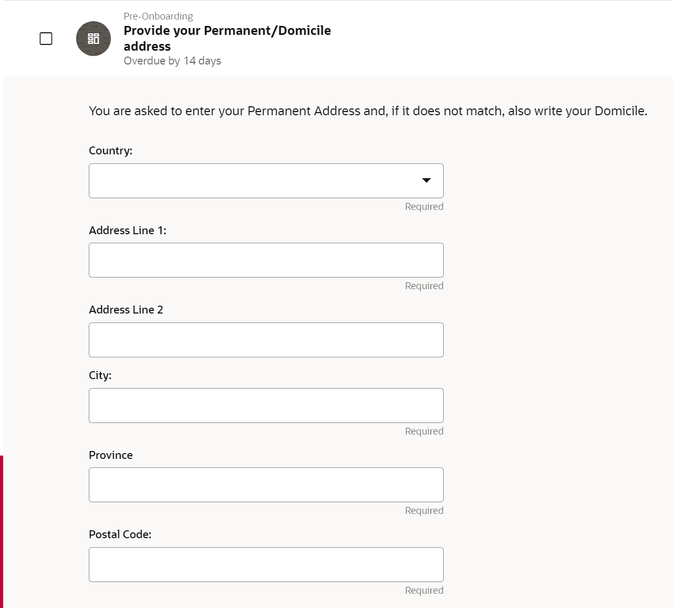This screenshot has height=608, width=673.
Task: Click the Required hint under Country
Action: [x=424, y=206]
